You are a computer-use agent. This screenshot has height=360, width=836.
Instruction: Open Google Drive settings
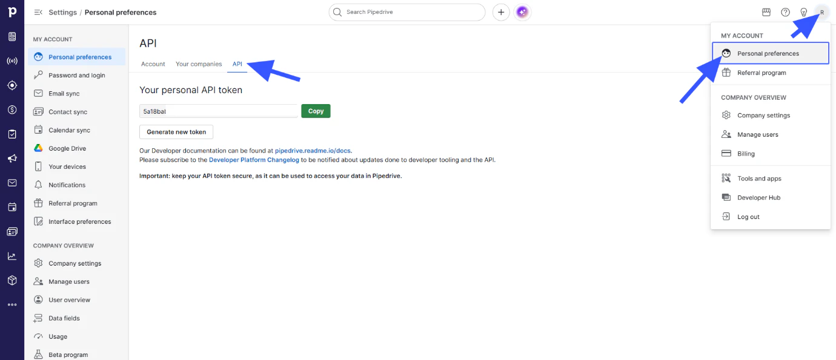click(x=76, y=148)
